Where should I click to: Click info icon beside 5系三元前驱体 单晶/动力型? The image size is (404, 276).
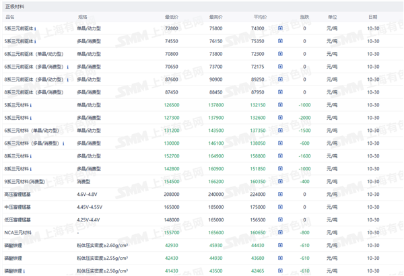click(35, 28)
